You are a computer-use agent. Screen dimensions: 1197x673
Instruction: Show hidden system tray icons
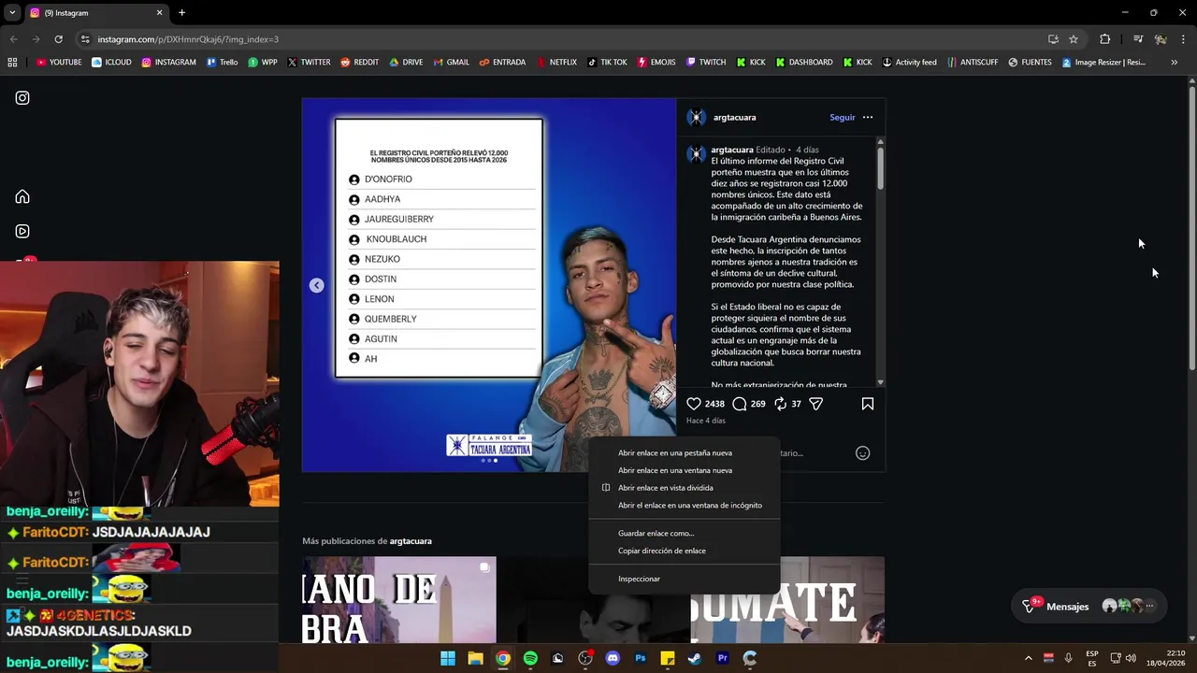tap(1028, 658)
